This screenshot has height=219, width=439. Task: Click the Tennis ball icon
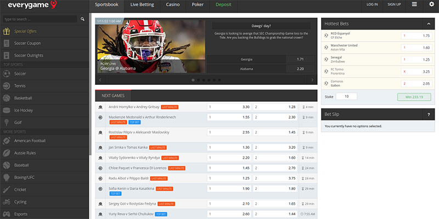pyautogui.click(x=7, y=86)
